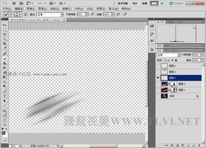Switch to the 通道 tab

click(167, 50)
